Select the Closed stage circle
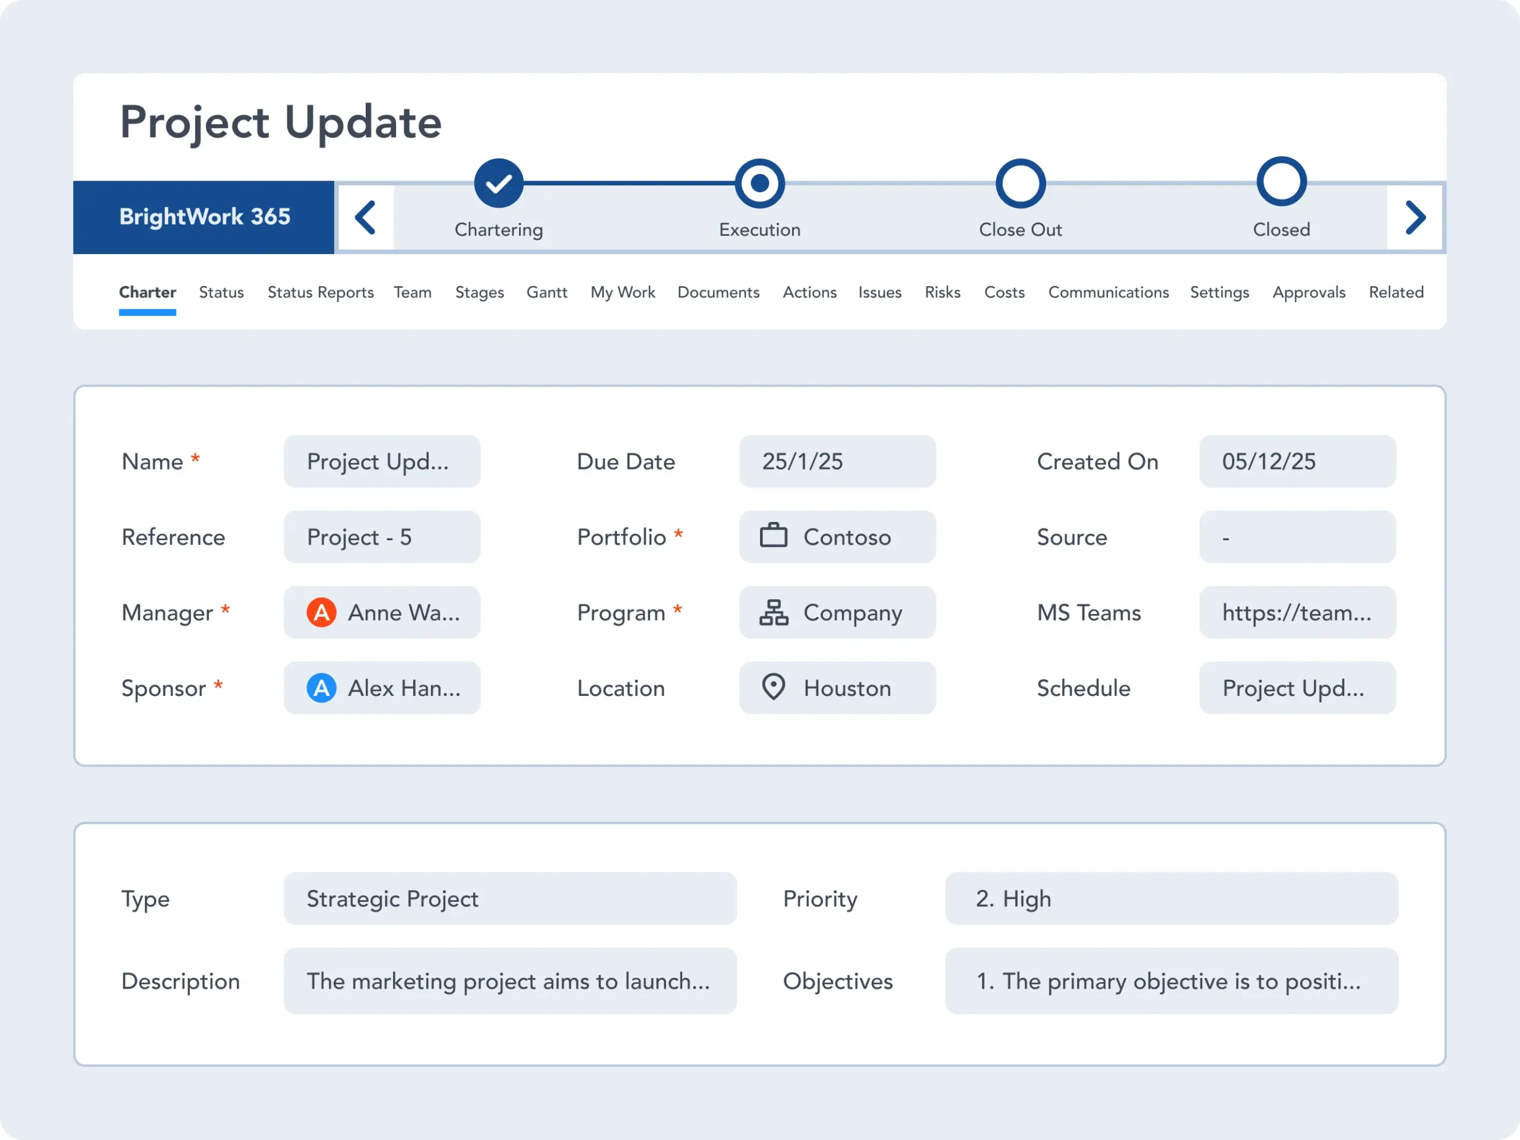 coord(1281,182)
